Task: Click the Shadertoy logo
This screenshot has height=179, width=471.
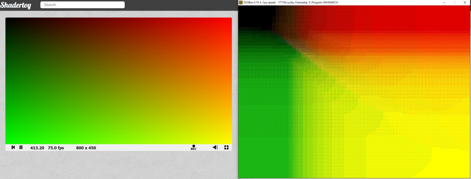Action: click(15, 5)
